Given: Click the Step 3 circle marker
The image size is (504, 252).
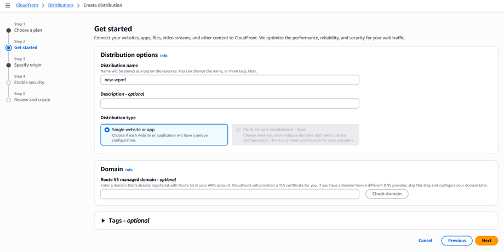Looking at the screenshot, I should coord(8,65).
